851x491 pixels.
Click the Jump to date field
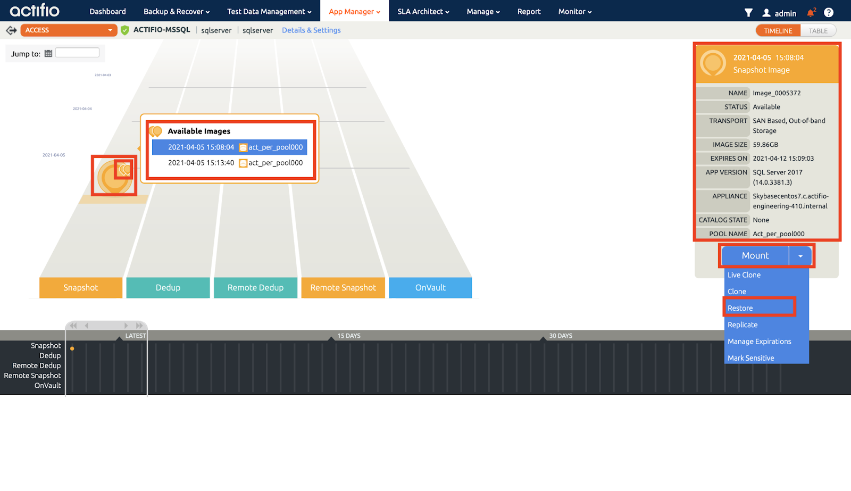77,53
